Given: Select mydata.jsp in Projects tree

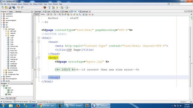Looking at the screenshot, I should pyautogui.click(x=13, y=64).
